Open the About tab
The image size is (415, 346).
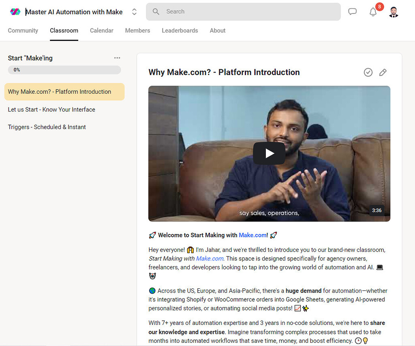[218, 30]
